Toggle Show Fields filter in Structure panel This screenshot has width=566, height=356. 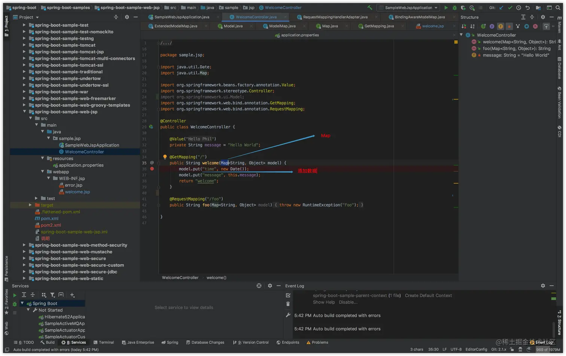tap(500, 26)
